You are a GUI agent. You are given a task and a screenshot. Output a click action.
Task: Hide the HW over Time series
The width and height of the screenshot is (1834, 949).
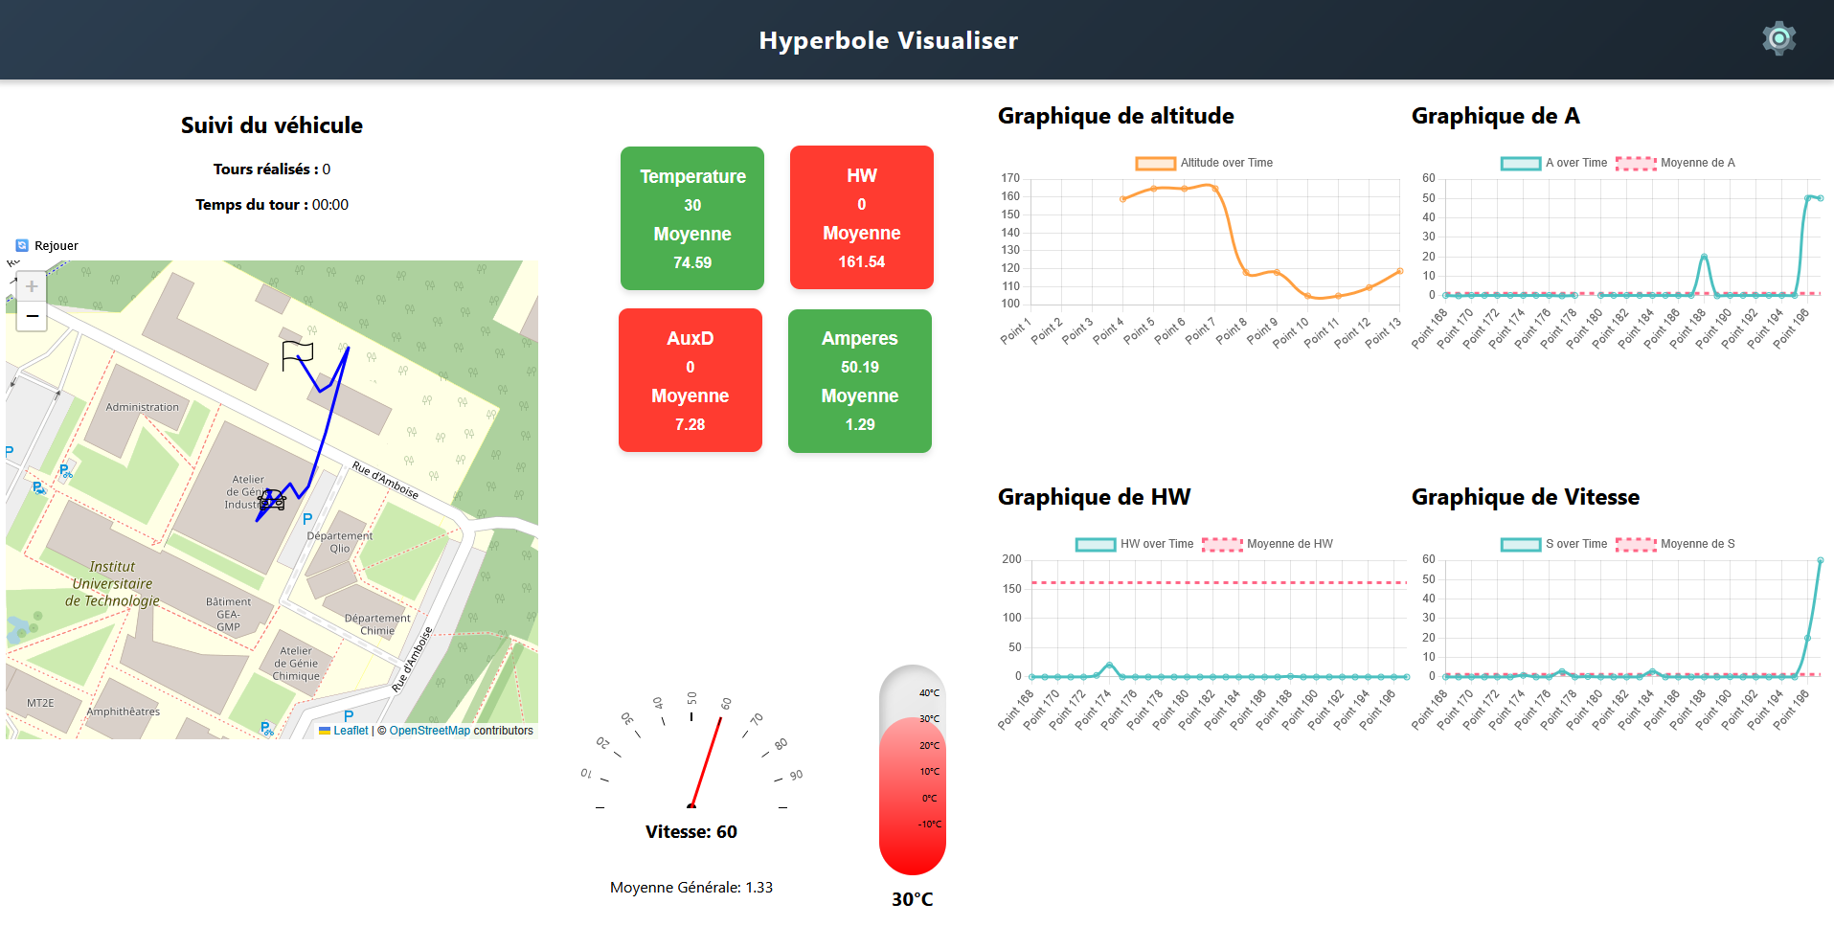1135,544
